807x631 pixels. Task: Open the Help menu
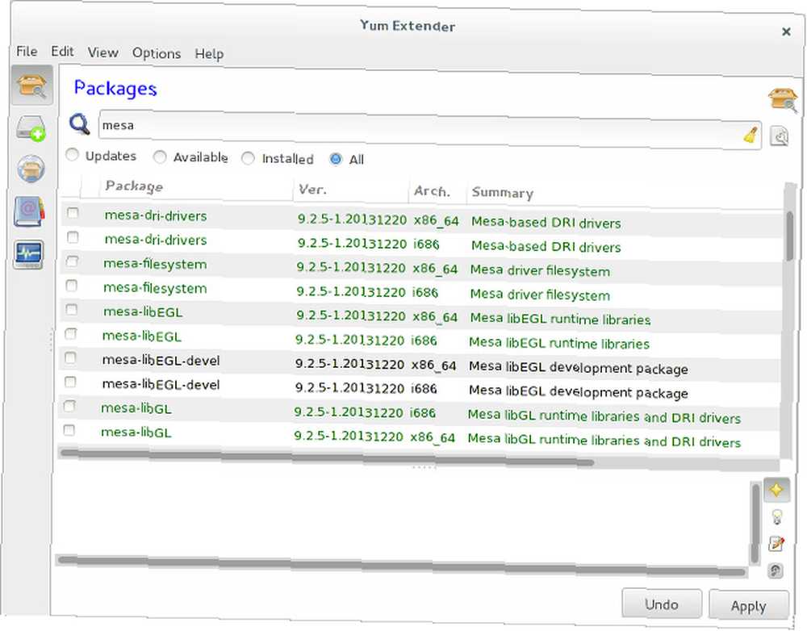coord(209,53)
